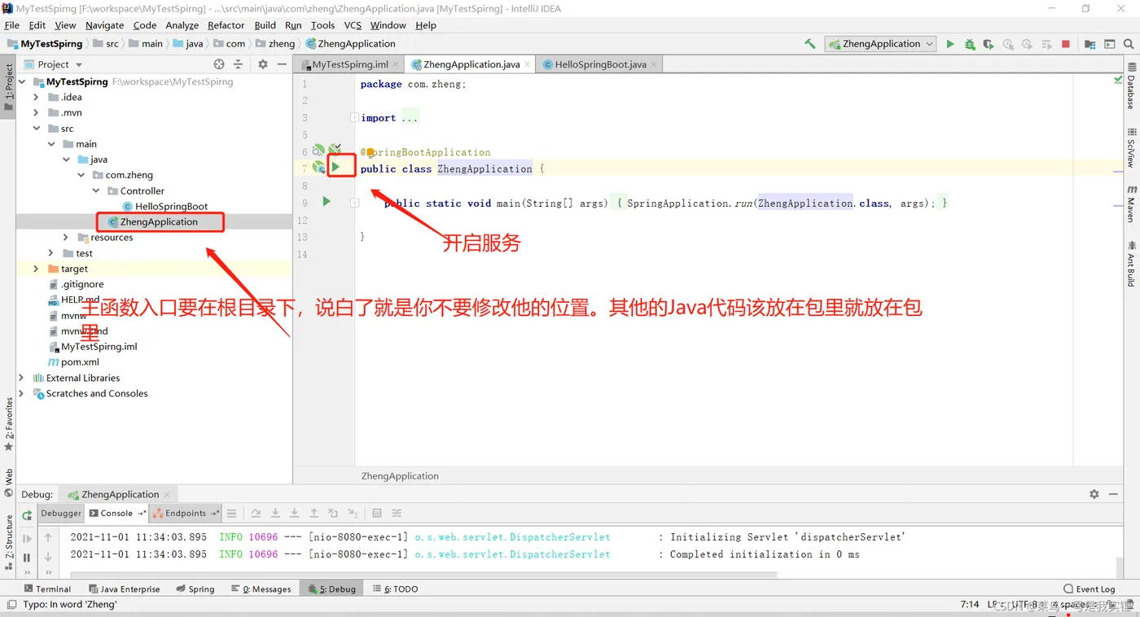Screen dimensions: 1140x617
Task: Open the ZhengApplication run configuration dropdown
Action: [880, 44]
